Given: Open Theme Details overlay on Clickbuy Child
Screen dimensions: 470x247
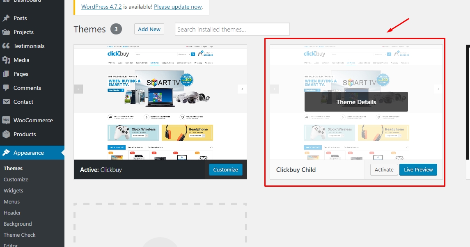Looking at the screenshot, I should 356,102.
